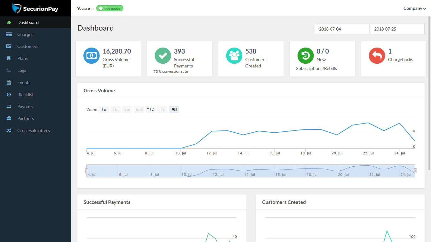Click the Chargebacks stat card
Screen dimensions: 431x242
[x=393, y=59]
